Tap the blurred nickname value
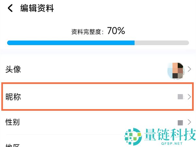 click(180, 97)
